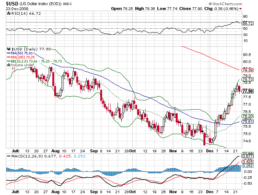
Task: Click the blue MA(50) legend line marker
Action: 9,53
